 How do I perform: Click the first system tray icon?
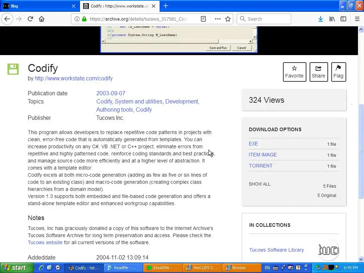coord(318,268)
